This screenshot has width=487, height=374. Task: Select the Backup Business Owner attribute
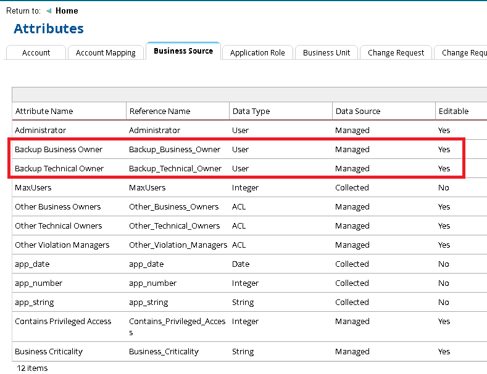(x=59, y=150)
